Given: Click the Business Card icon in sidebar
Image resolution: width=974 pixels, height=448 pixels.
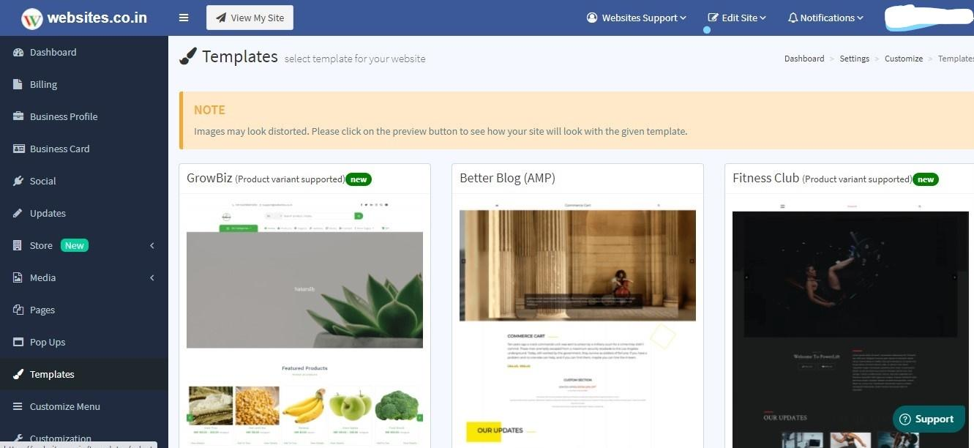Looking at the screenshot, I should [x=18, y=149].
